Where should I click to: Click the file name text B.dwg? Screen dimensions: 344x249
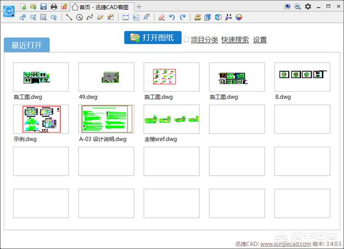pos(283,97)
